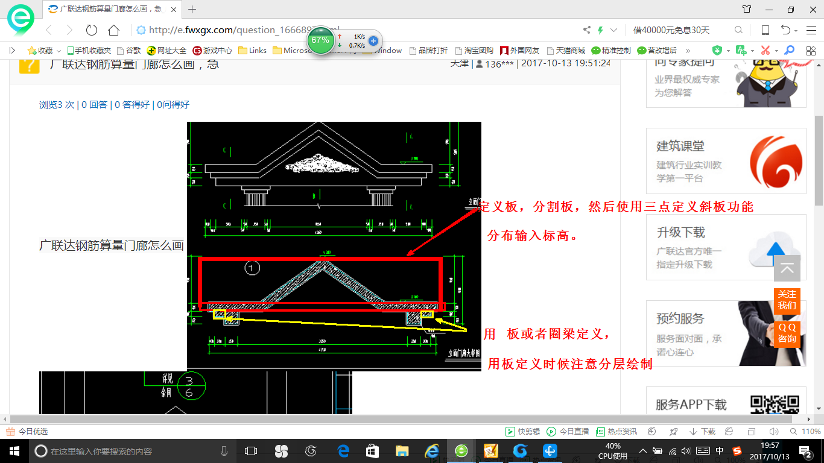
Task: Click the blue magnifier extension icon
Action: click(788, 51)
